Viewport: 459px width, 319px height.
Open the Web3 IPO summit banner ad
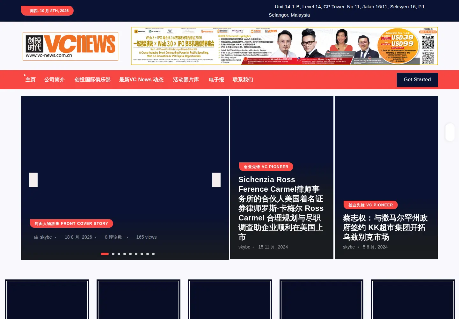point(284,46)
